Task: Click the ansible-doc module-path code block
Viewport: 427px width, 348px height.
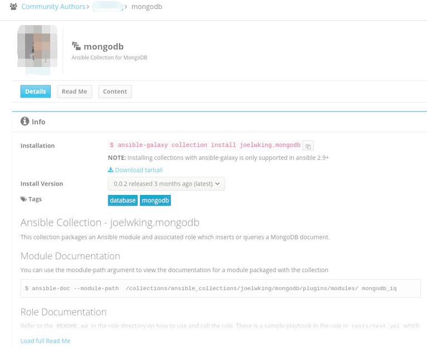Action: [221, 288]
